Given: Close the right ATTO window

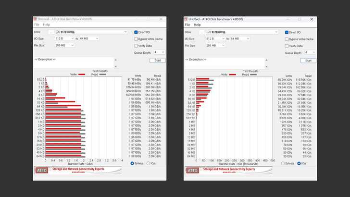Looking at the screenshot, I should 312,19.
